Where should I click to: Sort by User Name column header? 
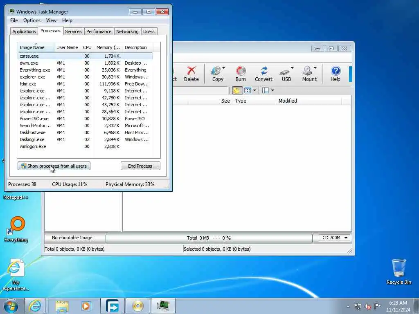tap(68, 47)
